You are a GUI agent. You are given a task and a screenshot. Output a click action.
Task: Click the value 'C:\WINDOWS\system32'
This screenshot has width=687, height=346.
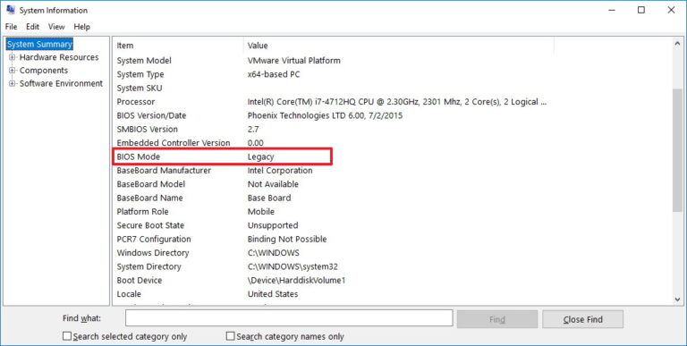pos(293,266)
